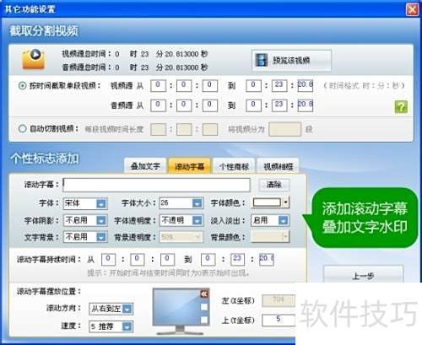
Task: Select 自动切割视频 radio button
Action: [22, 129]
